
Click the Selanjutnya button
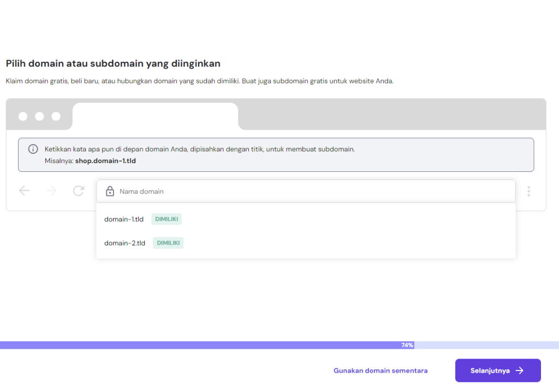pos(497,370)
